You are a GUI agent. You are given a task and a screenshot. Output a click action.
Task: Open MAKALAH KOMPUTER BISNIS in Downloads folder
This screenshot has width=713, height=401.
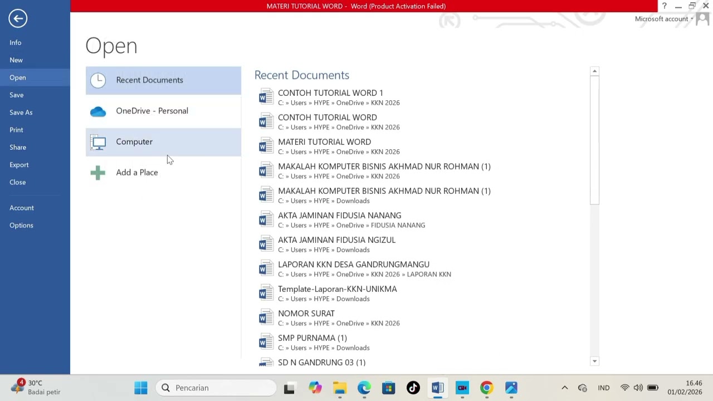pyautogui.click(x=422, y=195)
